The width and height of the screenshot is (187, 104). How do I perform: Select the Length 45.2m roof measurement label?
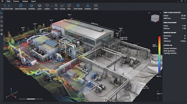pos(95,24)
